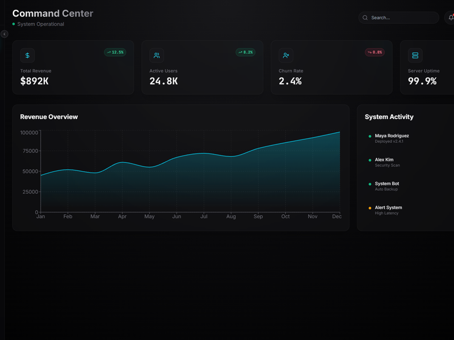
Task: Toggle Maya Rodriguez's green status dot
Action: click(x=369, y=136)
